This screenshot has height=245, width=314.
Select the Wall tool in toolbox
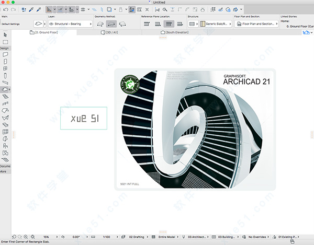click(x=5, y=54)
